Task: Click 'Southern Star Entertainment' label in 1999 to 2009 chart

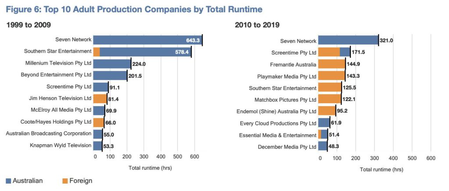Action: (58, 52)
